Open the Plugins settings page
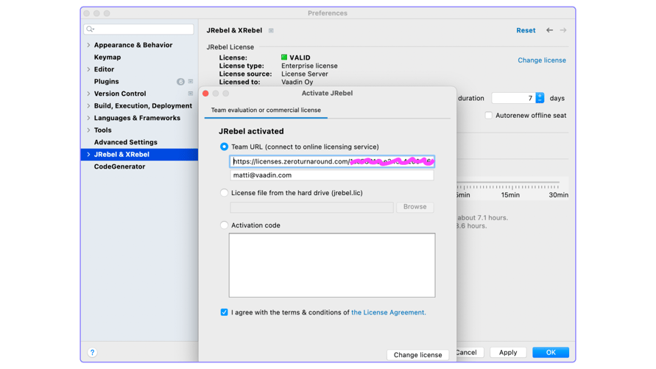This screenshot has width=656, height=369. [x=106, y=81]
